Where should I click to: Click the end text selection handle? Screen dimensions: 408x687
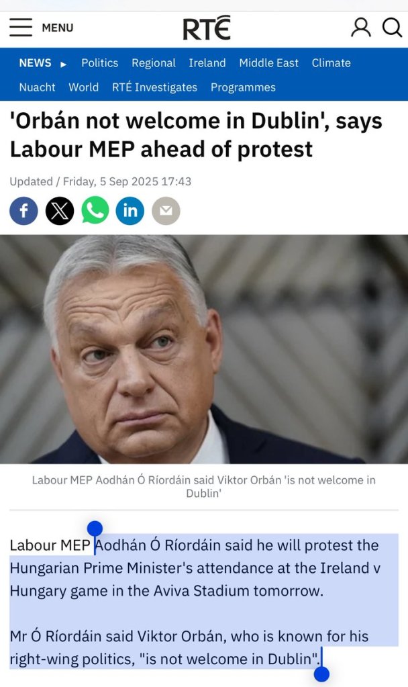321,674
